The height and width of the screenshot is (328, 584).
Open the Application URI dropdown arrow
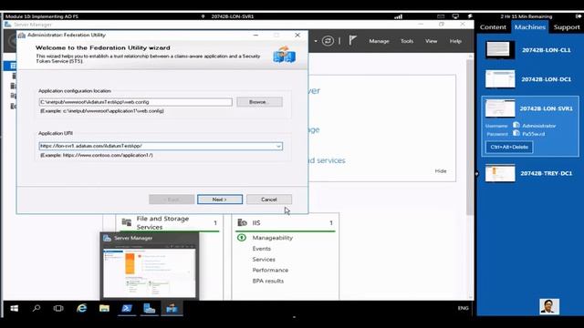pyautogui.click(x=278, y=146)
